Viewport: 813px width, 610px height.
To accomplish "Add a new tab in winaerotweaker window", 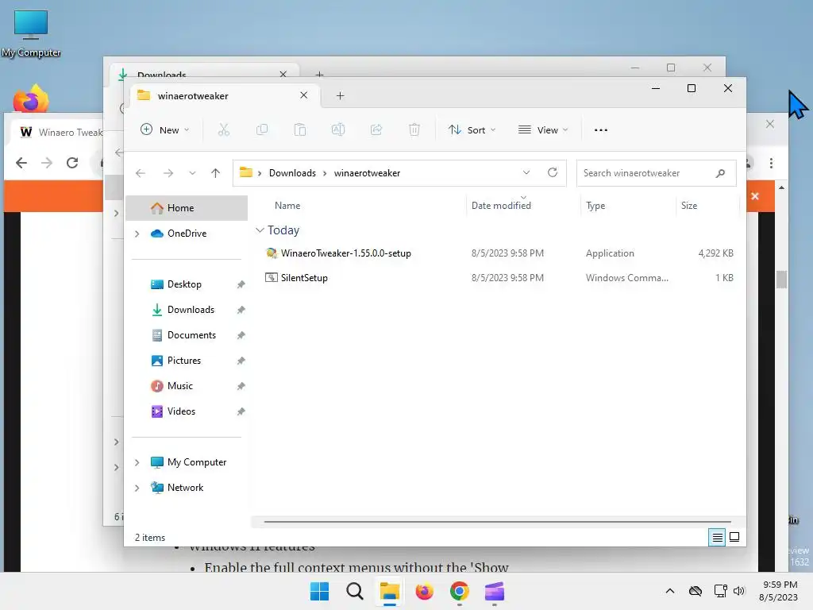I will point(340,95).
